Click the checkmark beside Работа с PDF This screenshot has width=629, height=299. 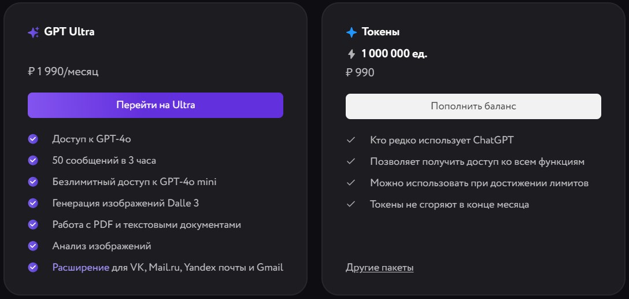pyautogui.click(x=33, y=224)
